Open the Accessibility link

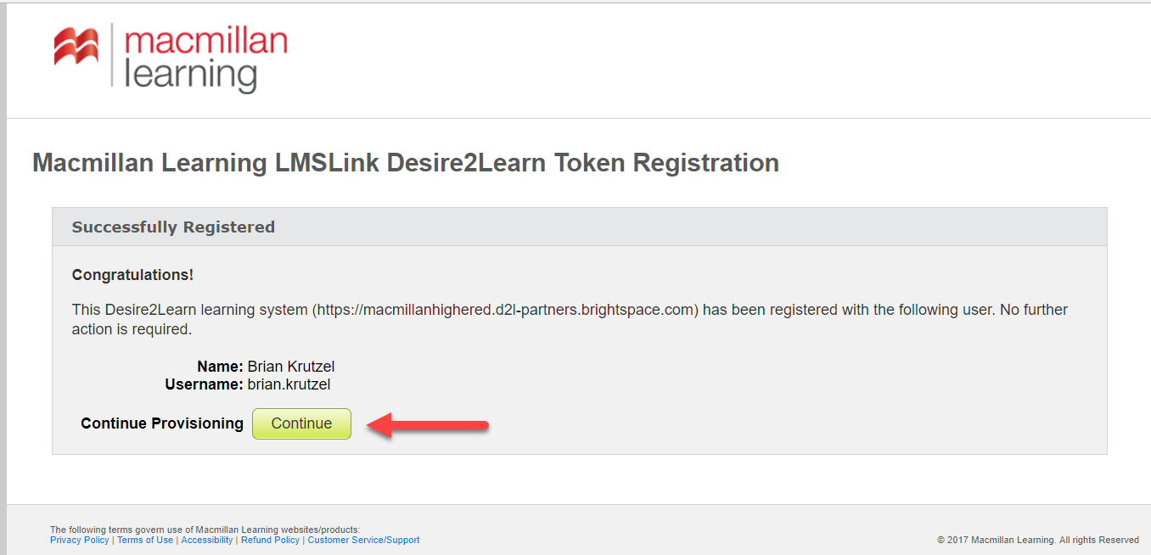pyautogui.click(x=206, y=540)
